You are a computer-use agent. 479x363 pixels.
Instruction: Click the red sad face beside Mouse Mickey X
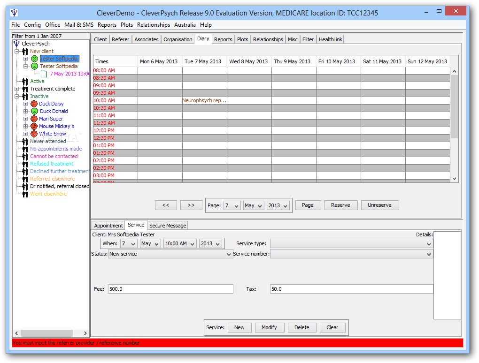(34, 126)
